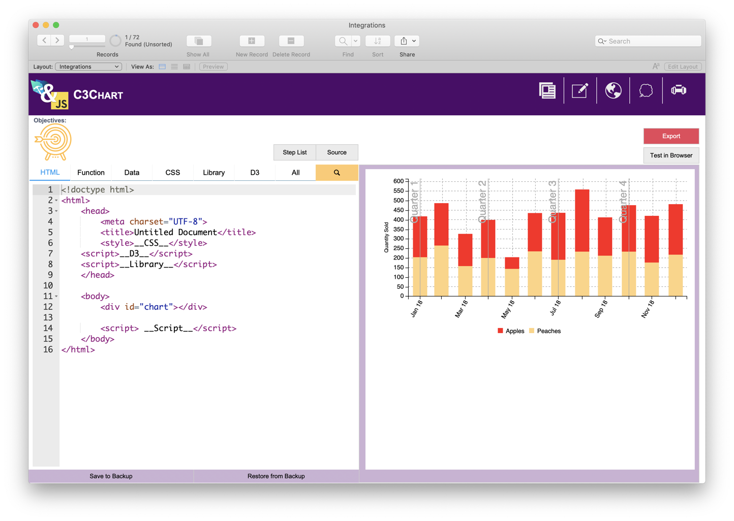
Task: Switch to Table View in View As options
Action: (186, 67)
